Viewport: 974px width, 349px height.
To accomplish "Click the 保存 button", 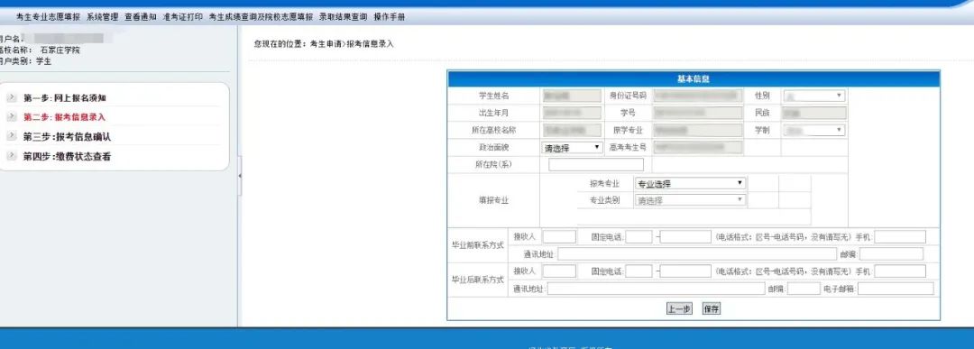I will click(712, 308).
